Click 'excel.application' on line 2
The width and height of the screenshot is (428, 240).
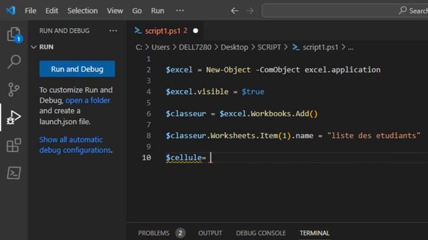pos(342,69)
